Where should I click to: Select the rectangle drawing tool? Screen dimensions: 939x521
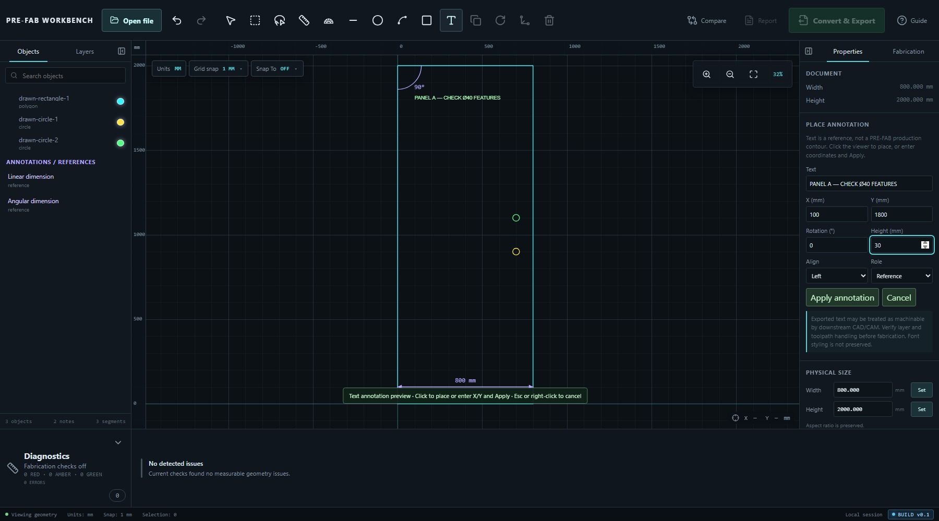[427, 20]
